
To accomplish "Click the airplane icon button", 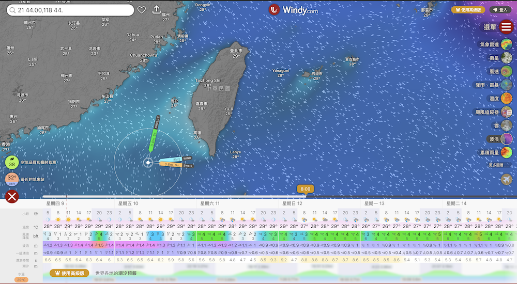I will point(507,179).
